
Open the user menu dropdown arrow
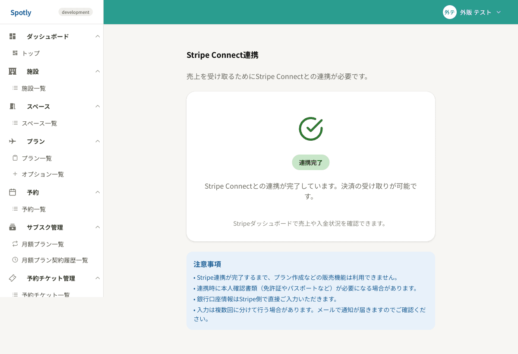499,12
